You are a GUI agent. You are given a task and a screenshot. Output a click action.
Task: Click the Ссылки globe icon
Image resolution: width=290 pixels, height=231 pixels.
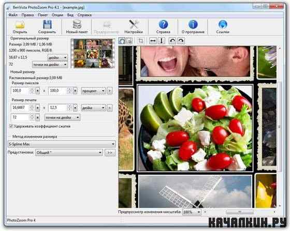point(223,24)
